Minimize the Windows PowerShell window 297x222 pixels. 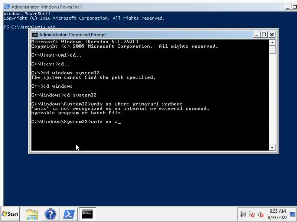tap(287, 7)
